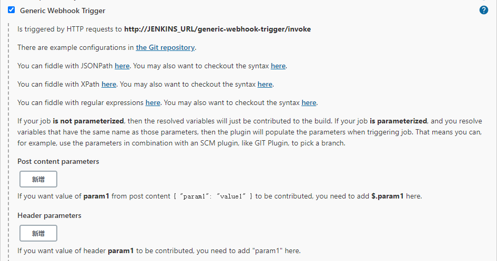Click the bold $.param1 text
Screen dimensions: 497x261
tap(388, 196)
